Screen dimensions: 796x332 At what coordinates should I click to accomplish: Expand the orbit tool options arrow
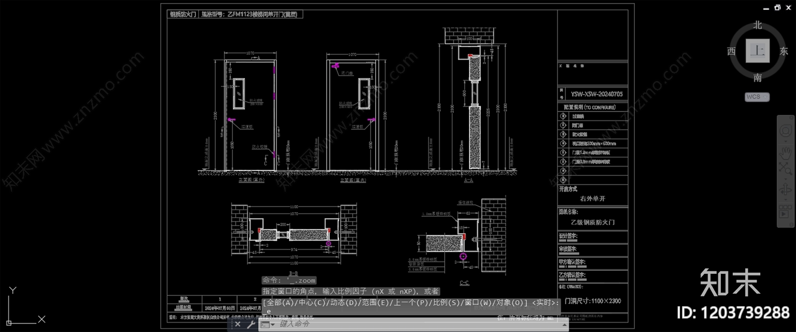pyautogui.click(x=786, y=200)
